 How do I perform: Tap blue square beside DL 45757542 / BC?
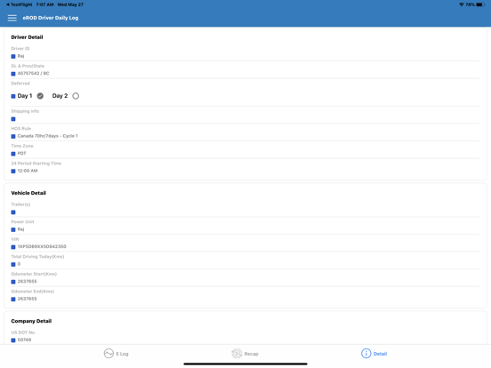click(13, 74)
